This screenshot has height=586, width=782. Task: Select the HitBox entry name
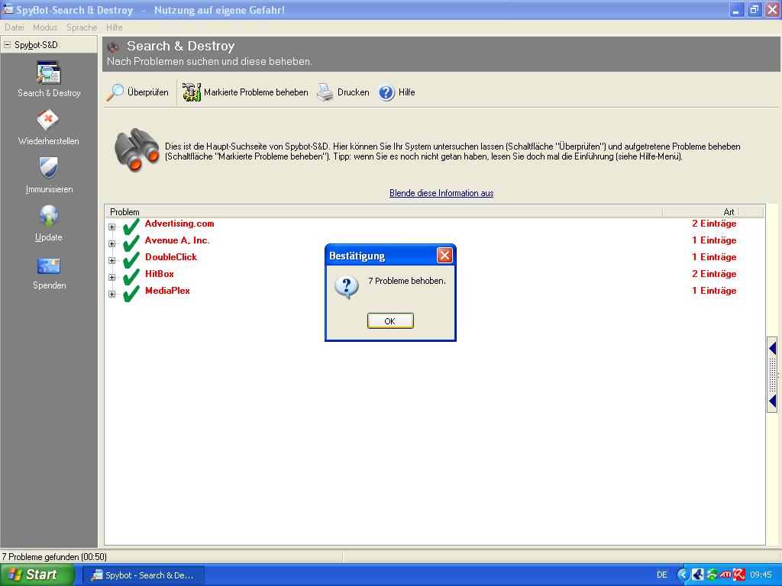160,274
